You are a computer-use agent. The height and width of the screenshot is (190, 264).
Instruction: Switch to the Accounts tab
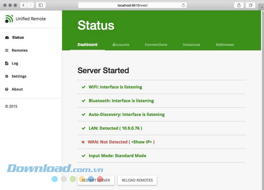(x=121, y=45)
